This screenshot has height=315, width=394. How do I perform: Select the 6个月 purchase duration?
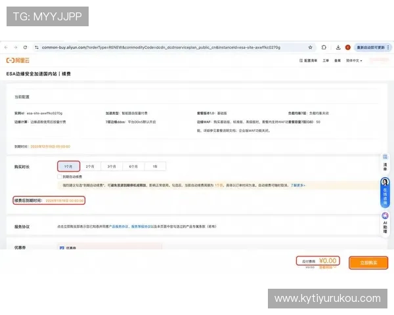tap(133, 166)
